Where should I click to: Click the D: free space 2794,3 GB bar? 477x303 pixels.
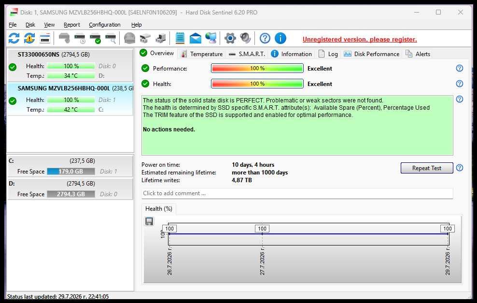(x=71, y=194)
